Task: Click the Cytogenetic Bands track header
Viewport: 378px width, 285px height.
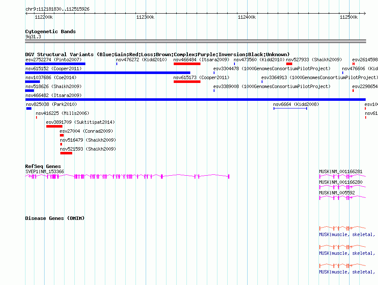Action: (51, 31)
